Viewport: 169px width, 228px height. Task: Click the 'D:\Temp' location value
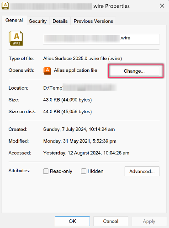click(53, 88)
